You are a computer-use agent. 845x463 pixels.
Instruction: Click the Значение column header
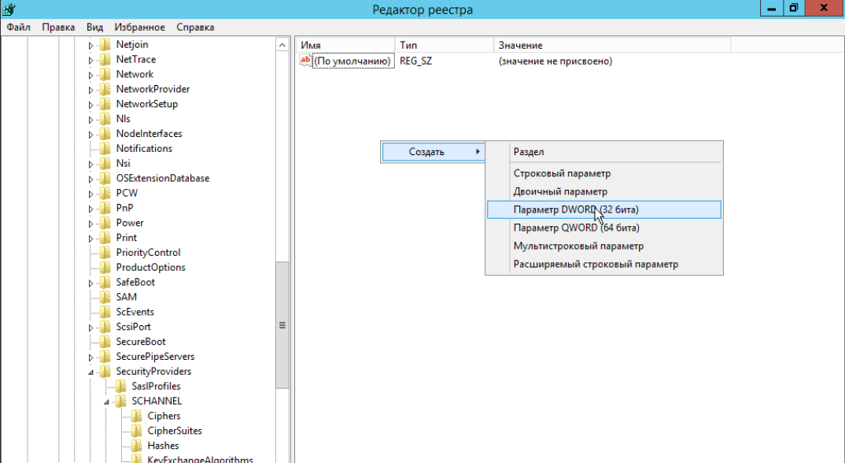point(520,46)
